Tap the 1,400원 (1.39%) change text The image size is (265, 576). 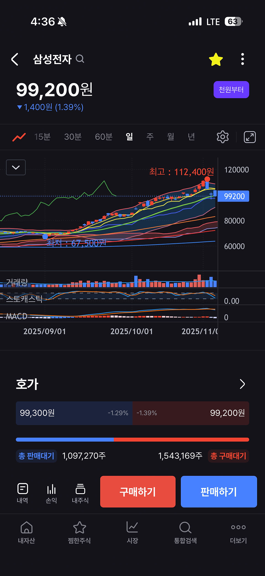coord(50,107)
